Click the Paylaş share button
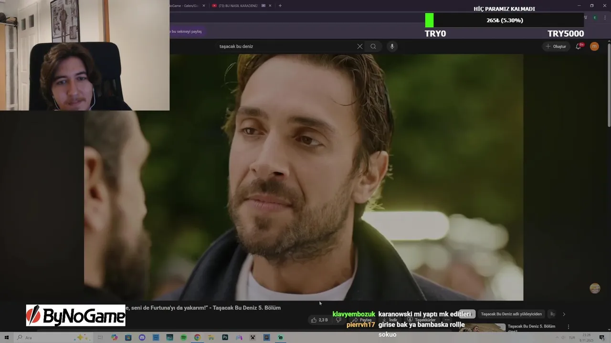The image size is (611, 343). pyautogui.click(x=362, y=320)
